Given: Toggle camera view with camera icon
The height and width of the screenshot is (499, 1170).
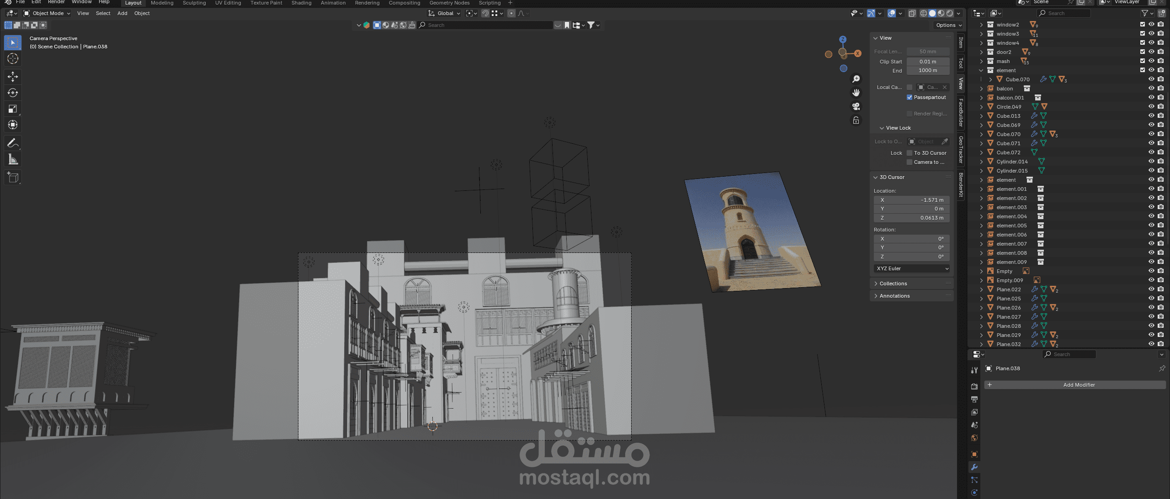Looking at the screenshot, I should [x=856, y=106].
